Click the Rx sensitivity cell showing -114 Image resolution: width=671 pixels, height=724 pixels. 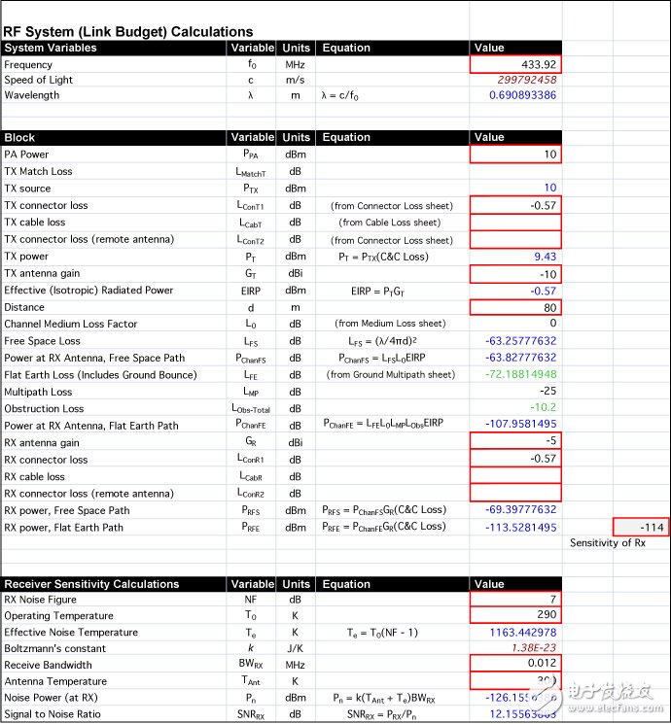(x=641, y=527)
